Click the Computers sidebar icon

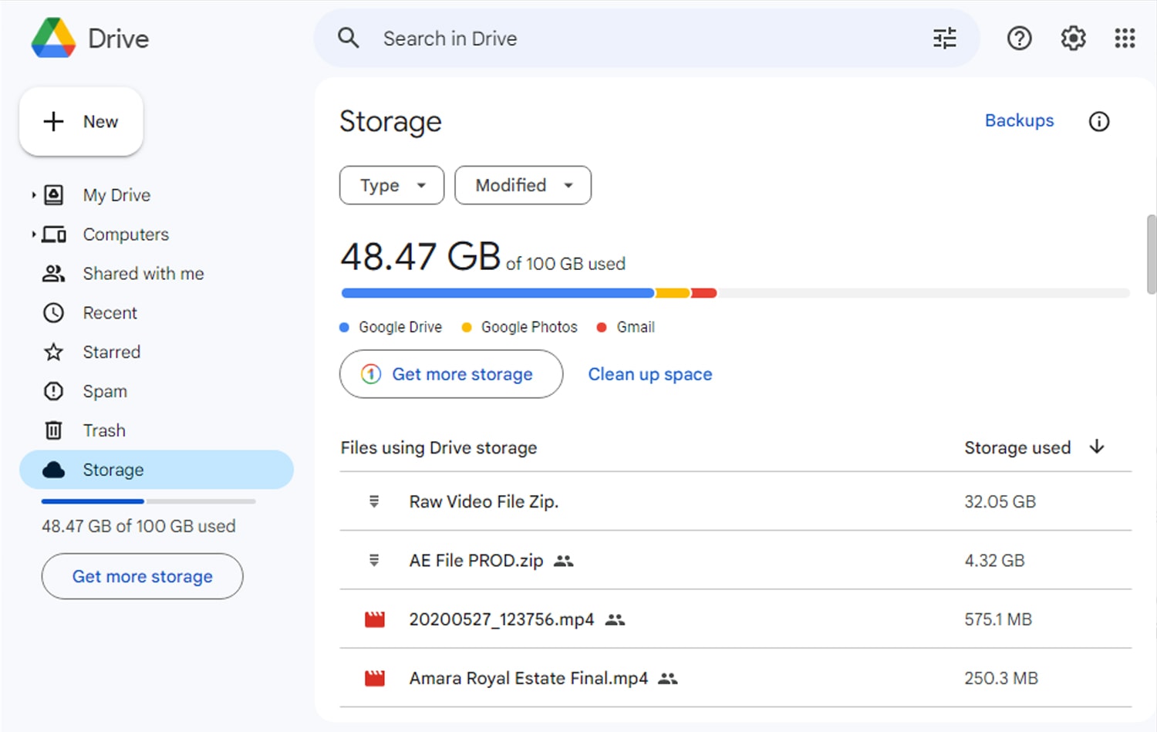(x=52, y=234)
